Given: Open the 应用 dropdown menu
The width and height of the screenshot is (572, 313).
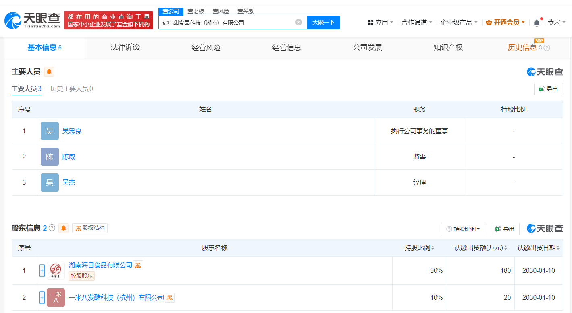Looking at the screenshot, I should 381,23.
